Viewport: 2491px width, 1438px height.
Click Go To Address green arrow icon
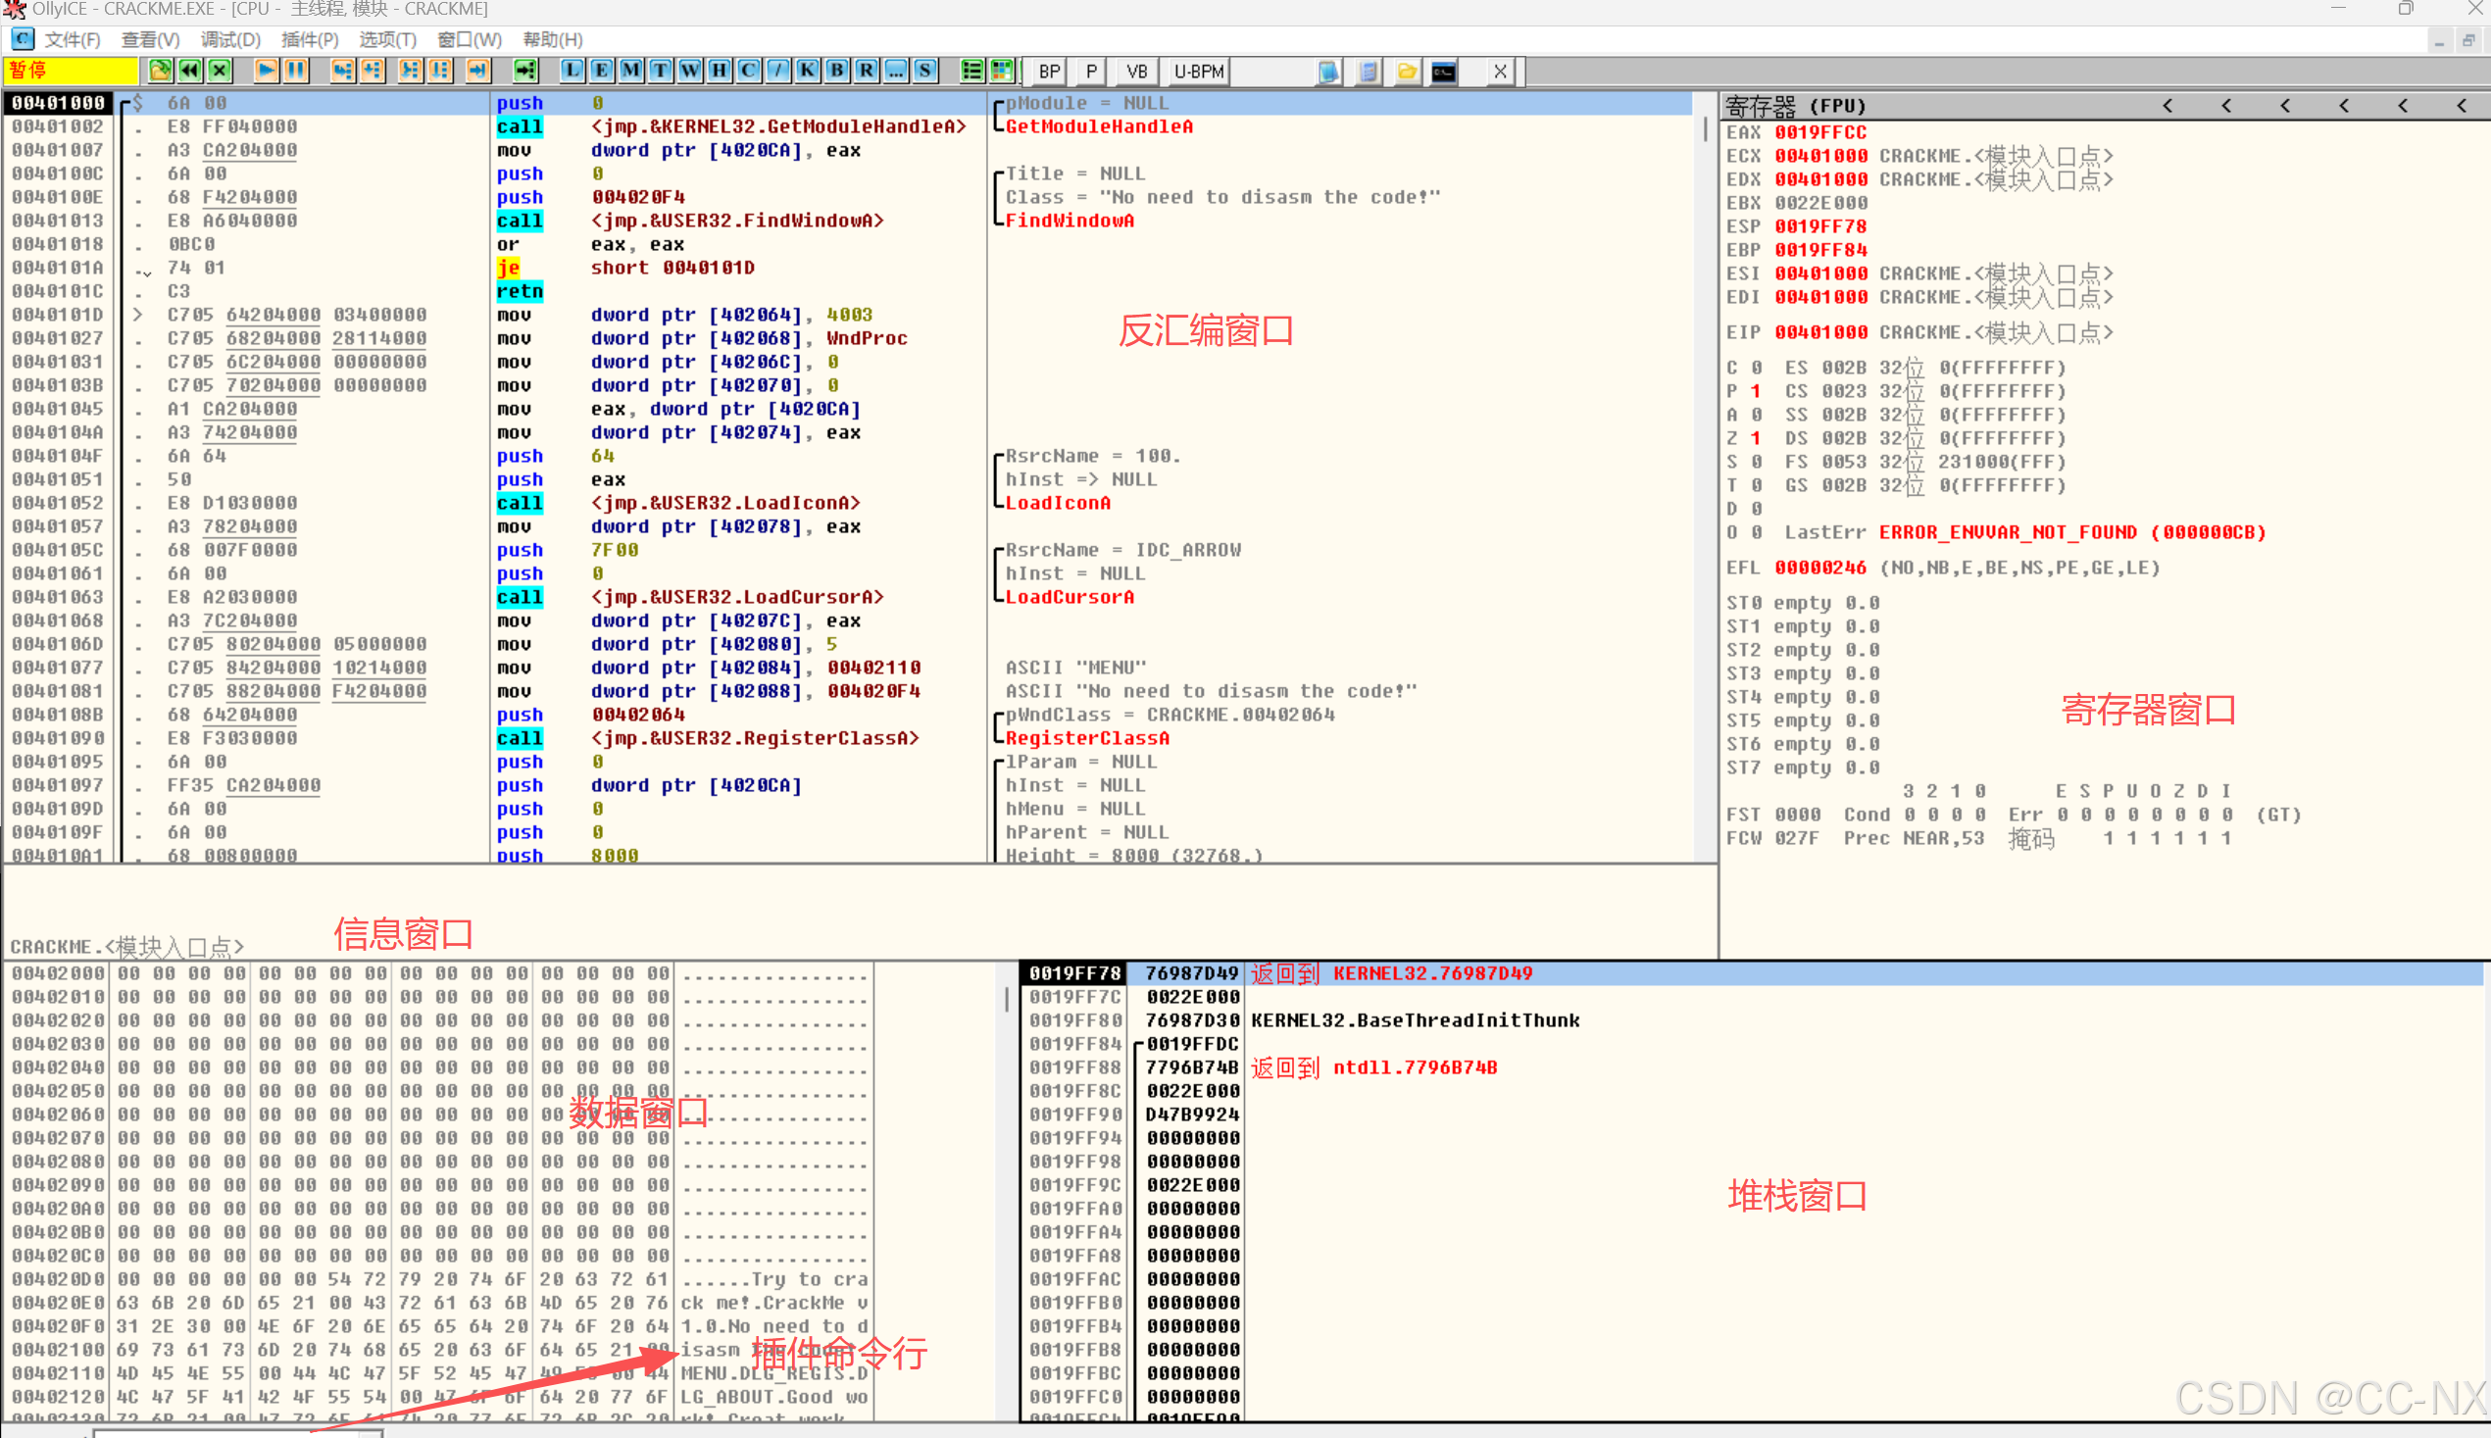[x=525, y=72]
